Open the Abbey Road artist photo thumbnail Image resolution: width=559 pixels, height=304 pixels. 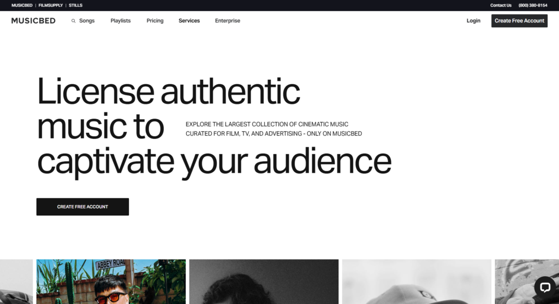coord(111,282)
